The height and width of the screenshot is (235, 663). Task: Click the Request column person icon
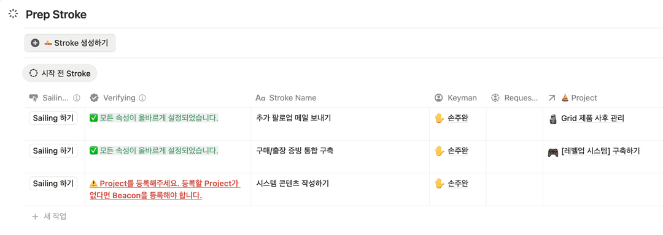pos(495,98)
